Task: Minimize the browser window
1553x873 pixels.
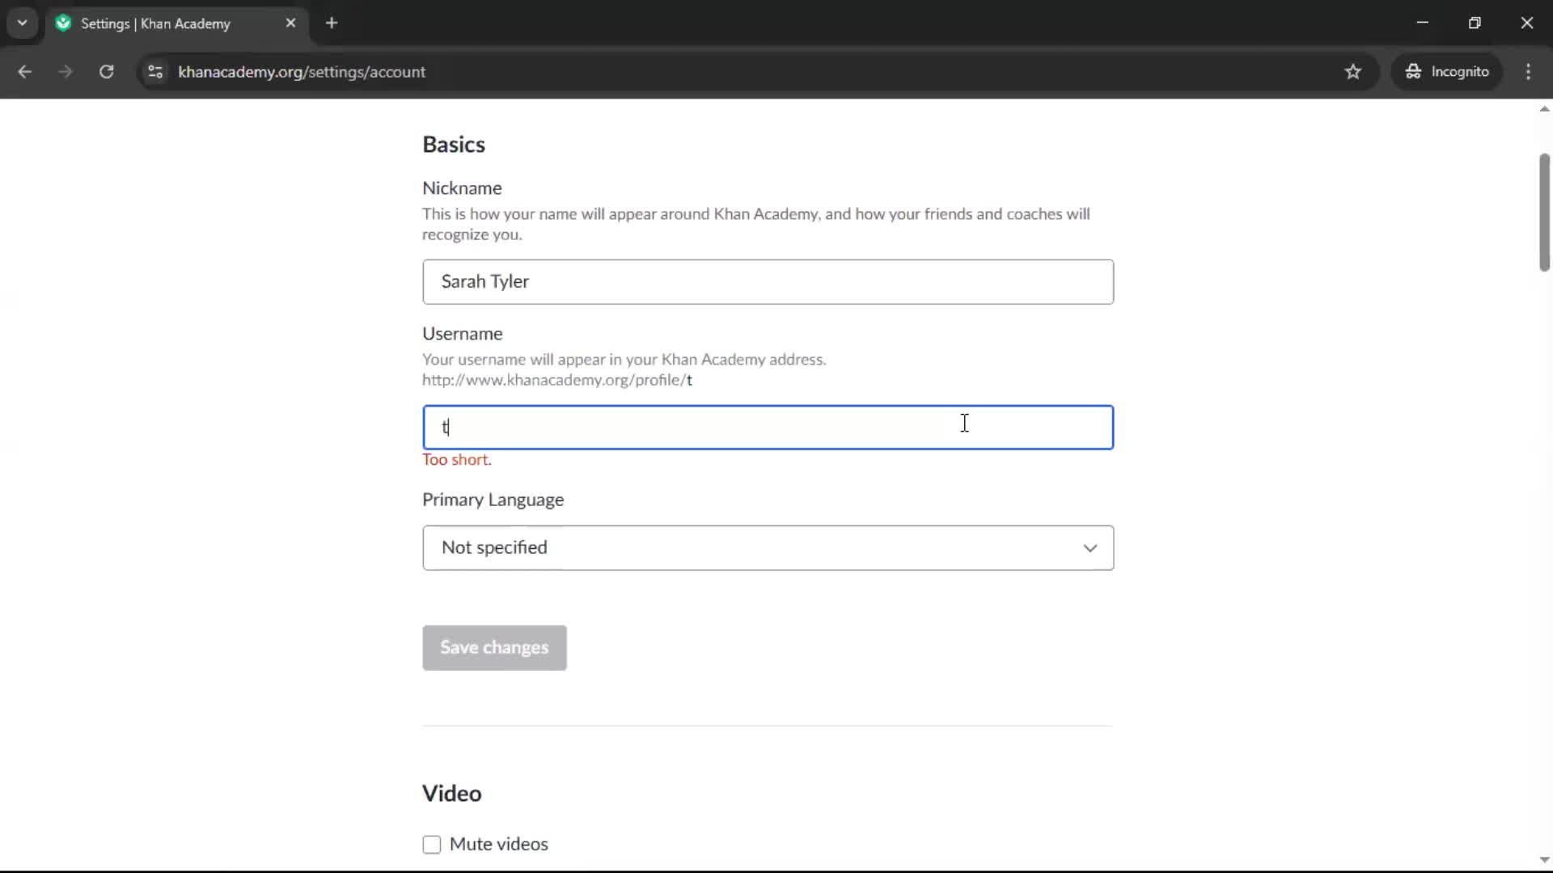Action: coord(1423,23)
